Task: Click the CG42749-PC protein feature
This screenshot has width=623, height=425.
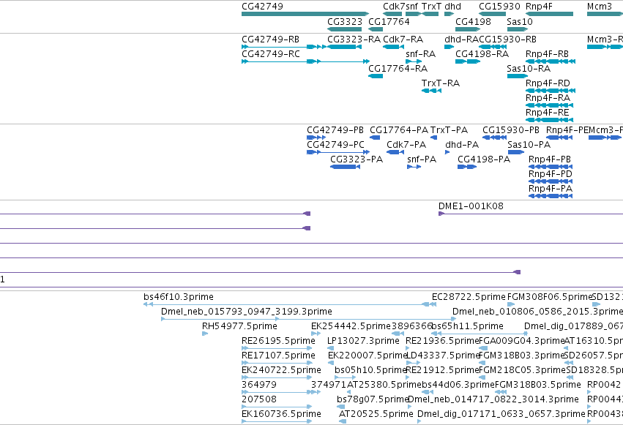Action: coord(338,152)
